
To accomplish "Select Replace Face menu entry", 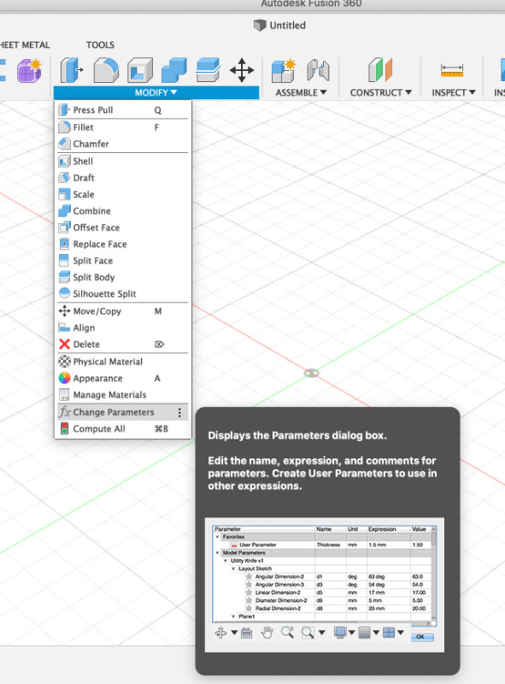I will pos(123,245).
